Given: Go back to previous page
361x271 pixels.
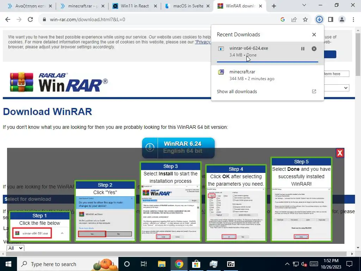Looking at the screenshot, I should tap(8, 20).
